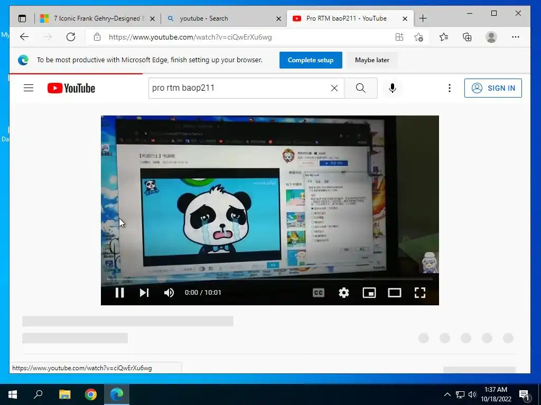This screenshot has height=405, width=541.
Task: Refresh the current page
Action: pos(71,37)
